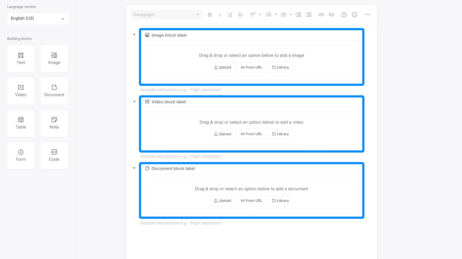The image size is (462, 259).
Task: Collapse the Document block
Action: pos(134,168)
